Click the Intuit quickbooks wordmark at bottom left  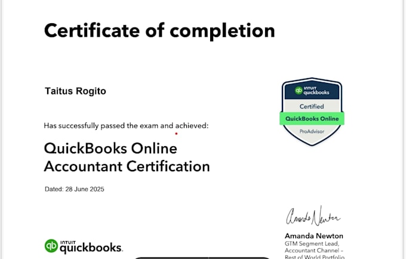click(x=91, y=247)
